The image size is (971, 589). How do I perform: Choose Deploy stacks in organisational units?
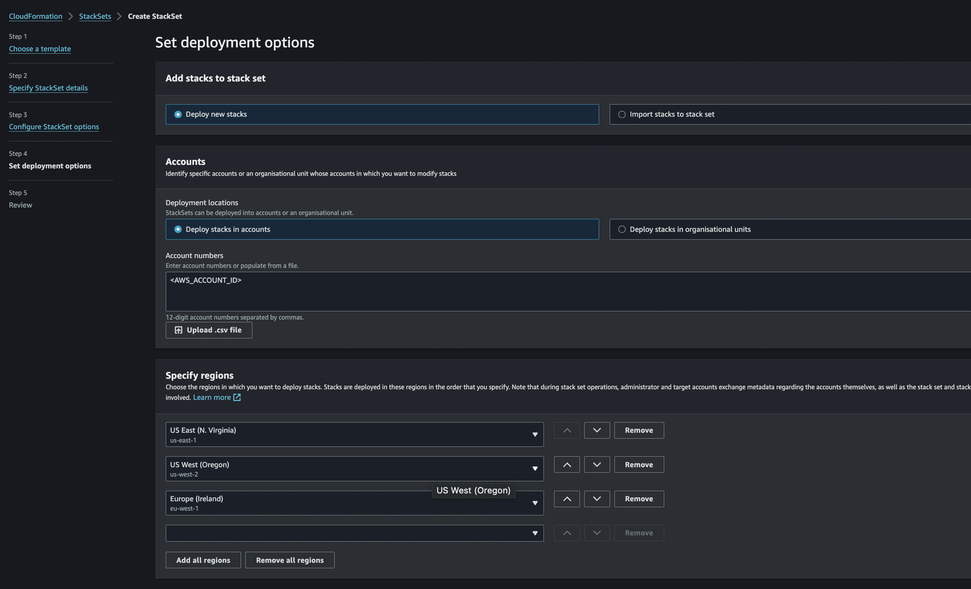[790, 229]
